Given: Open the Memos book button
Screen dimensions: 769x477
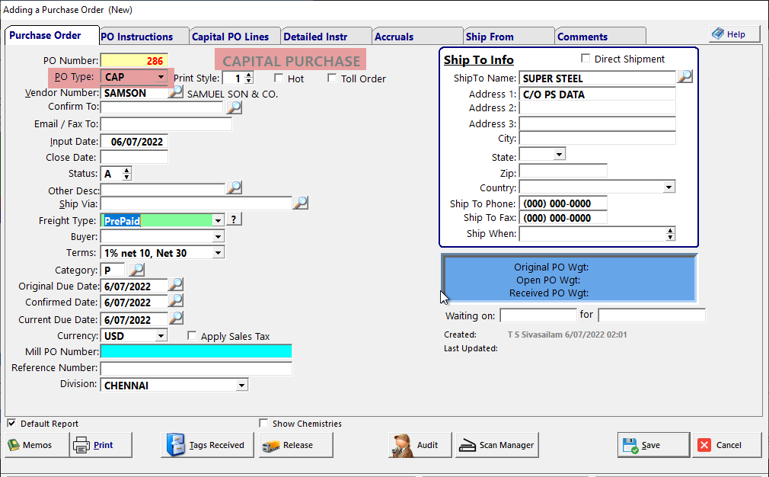Looking at the screenshot, I should (x=37, y=445).
